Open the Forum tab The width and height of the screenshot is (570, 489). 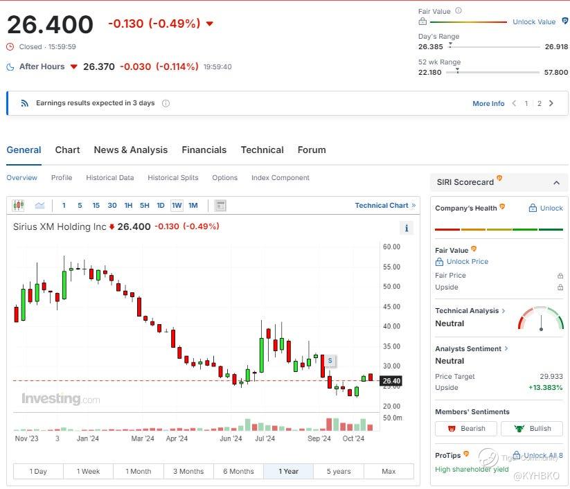(x=312, y=150)
